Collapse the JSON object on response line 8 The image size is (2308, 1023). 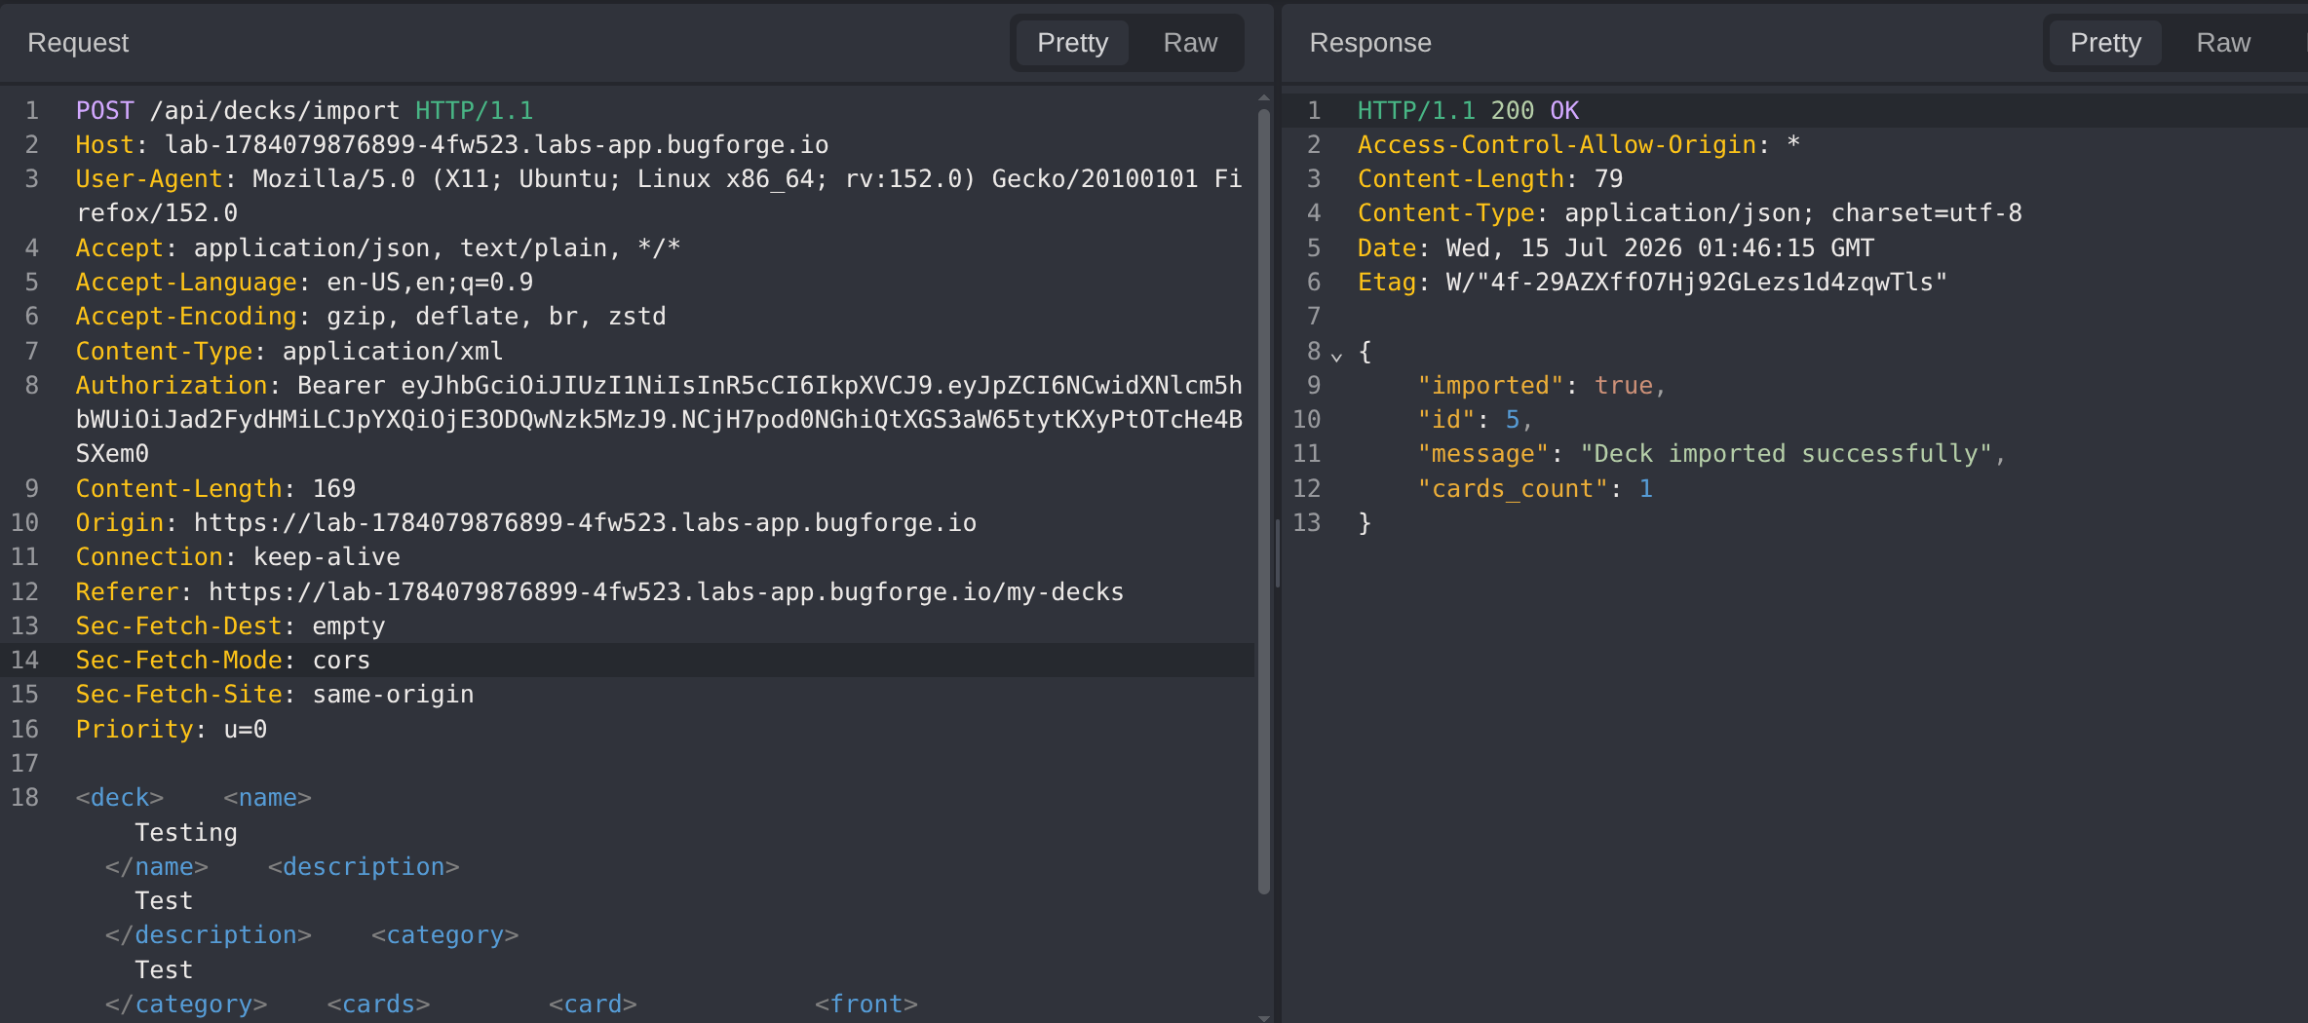coord(1337,356)
